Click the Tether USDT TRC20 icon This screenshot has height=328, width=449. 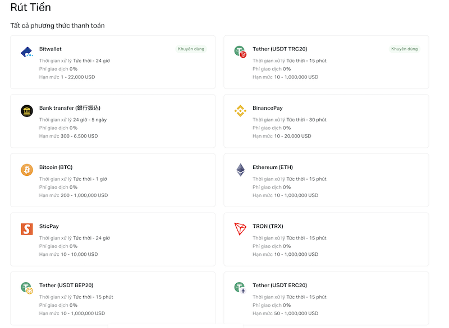(240, 52)
